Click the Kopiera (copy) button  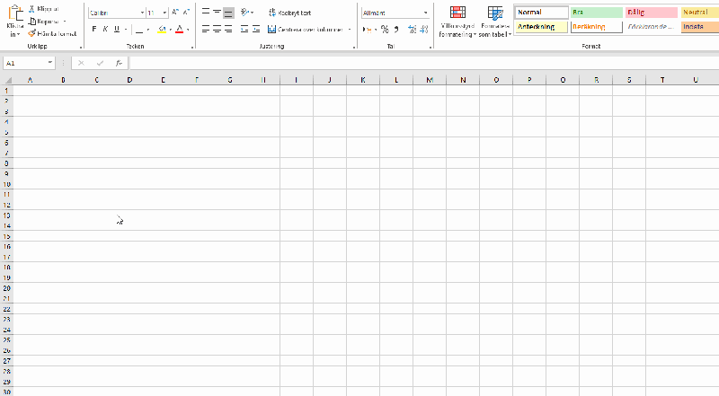tap(44, 21)
